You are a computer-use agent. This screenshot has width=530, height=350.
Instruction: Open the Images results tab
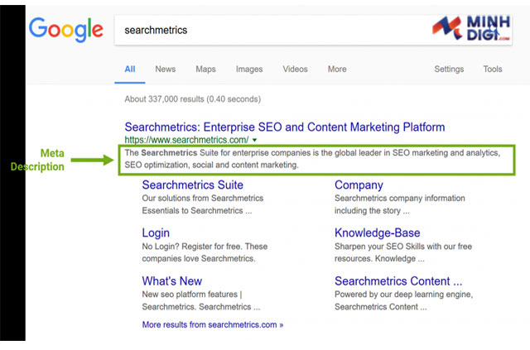click(249, 70)
